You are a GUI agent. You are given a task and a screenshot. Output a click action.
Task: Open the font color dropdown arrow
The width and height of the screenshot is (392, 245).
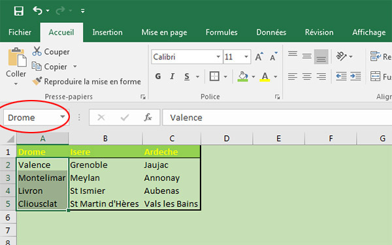[276, 76]
